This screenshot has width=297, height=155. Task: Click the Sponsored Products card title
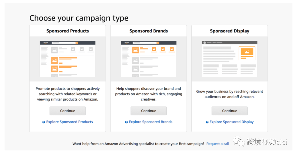68,31
